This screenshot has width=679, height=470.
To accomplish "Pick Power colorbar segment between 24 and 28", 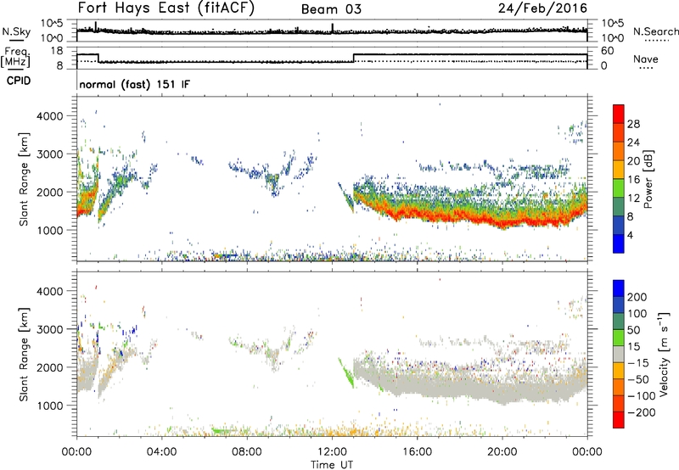I will [619, 132].
